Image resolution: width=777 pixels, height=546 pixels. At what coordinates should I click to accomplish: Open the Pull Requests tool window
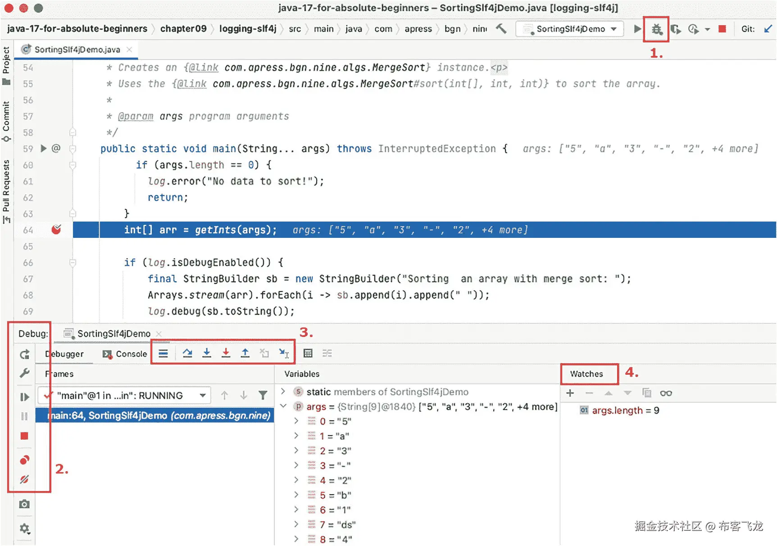pos(6,191)
